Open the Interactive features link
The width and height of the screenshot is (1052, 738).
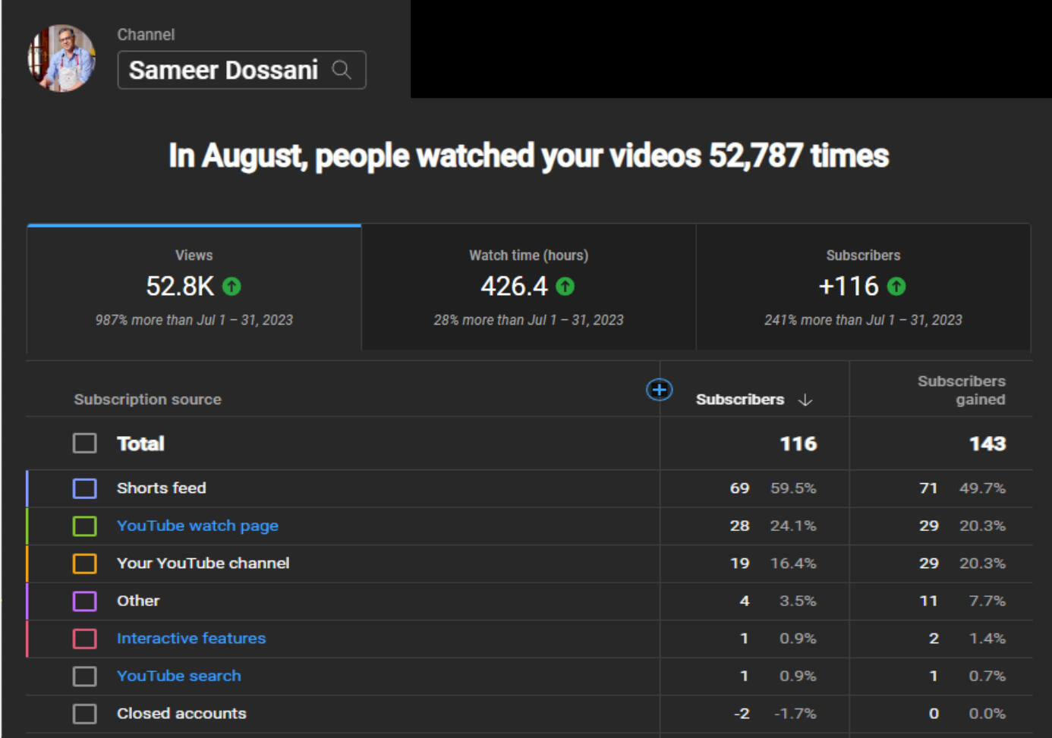point(191,639)
